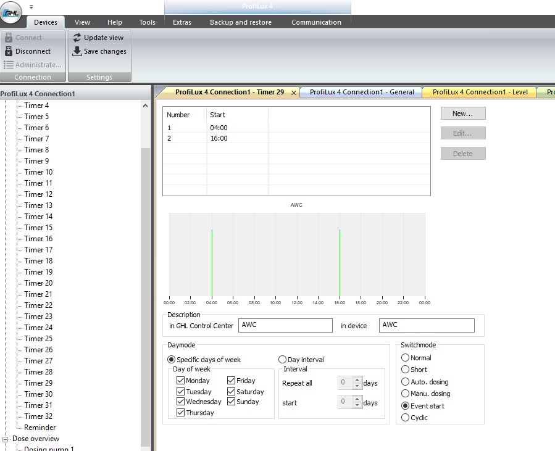
Task: Select Timer 16 in the tree
Action: [x=38, y=239]
